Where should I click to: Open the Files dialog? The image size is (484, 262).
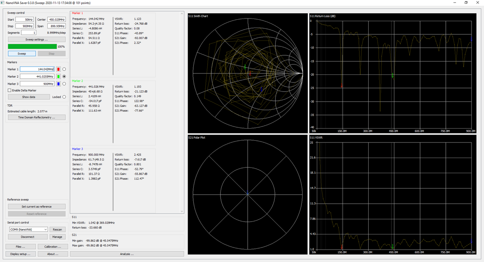coord(20,246)
